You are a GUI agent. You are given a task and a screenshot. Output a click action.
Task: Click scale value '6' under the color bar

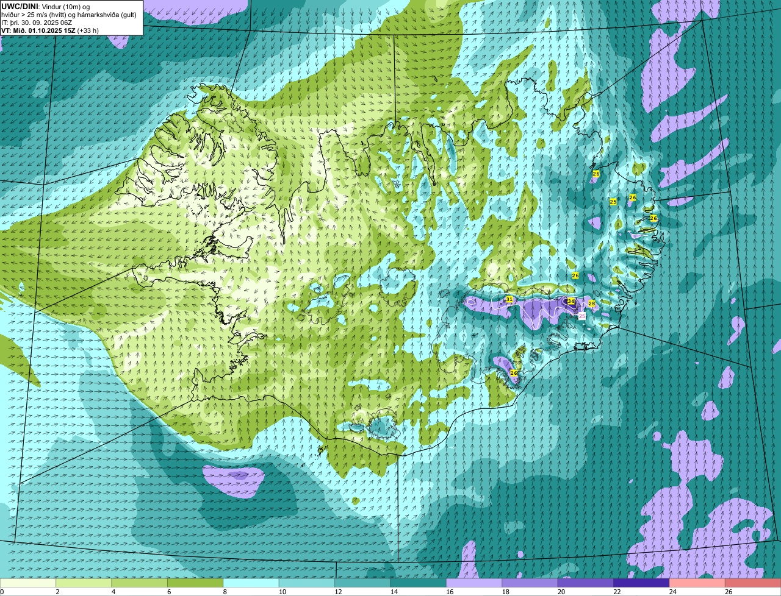tap(169, 592)
